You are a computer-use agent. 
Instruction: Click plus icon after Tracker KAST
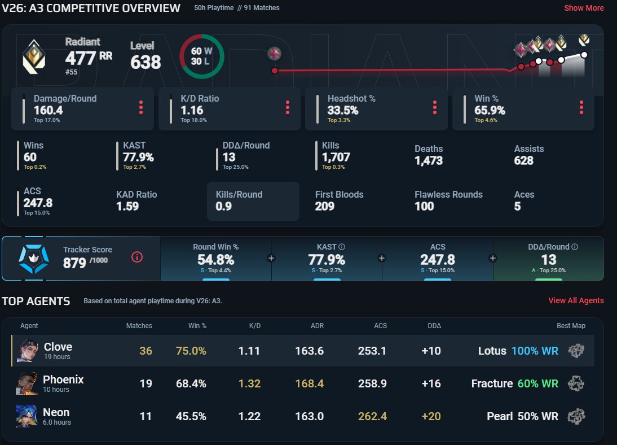(381, 258)
